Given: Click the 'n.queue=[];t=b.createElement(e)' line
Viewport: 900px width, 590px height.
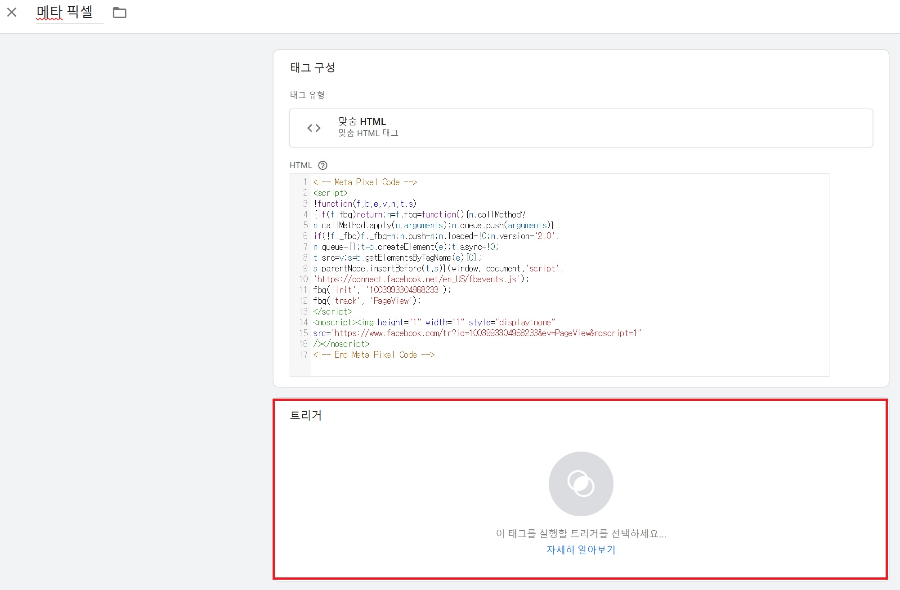Looking at the screenshot, I should point(406,247).
